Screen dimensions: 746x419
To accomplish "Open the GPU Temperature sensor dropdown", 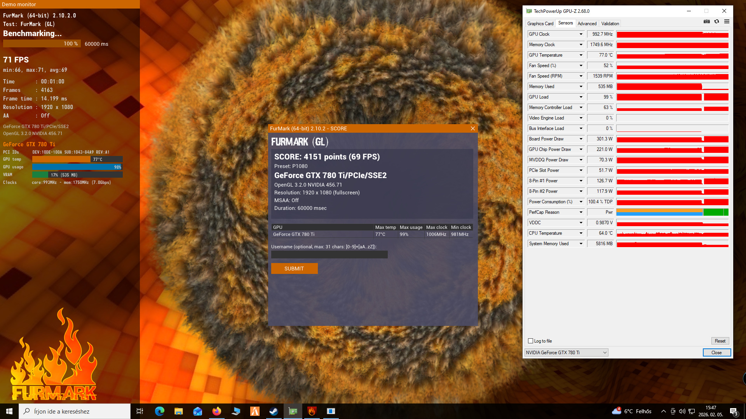I will pyautogui.click(x=581, y=55).
